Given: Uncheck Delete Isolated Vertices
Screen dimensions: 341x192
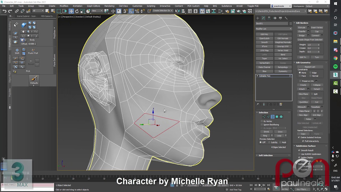Looking at the screenshot, I should (x=299, y=137).
